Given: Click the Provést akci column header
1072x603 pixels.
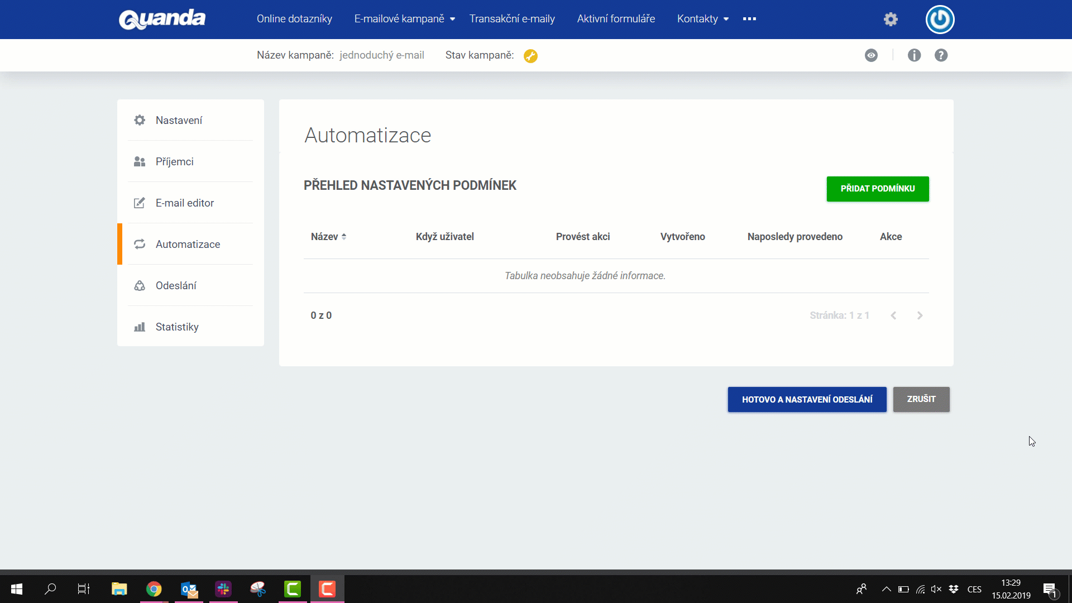Looking at the screenshot, I should [583, 237].
